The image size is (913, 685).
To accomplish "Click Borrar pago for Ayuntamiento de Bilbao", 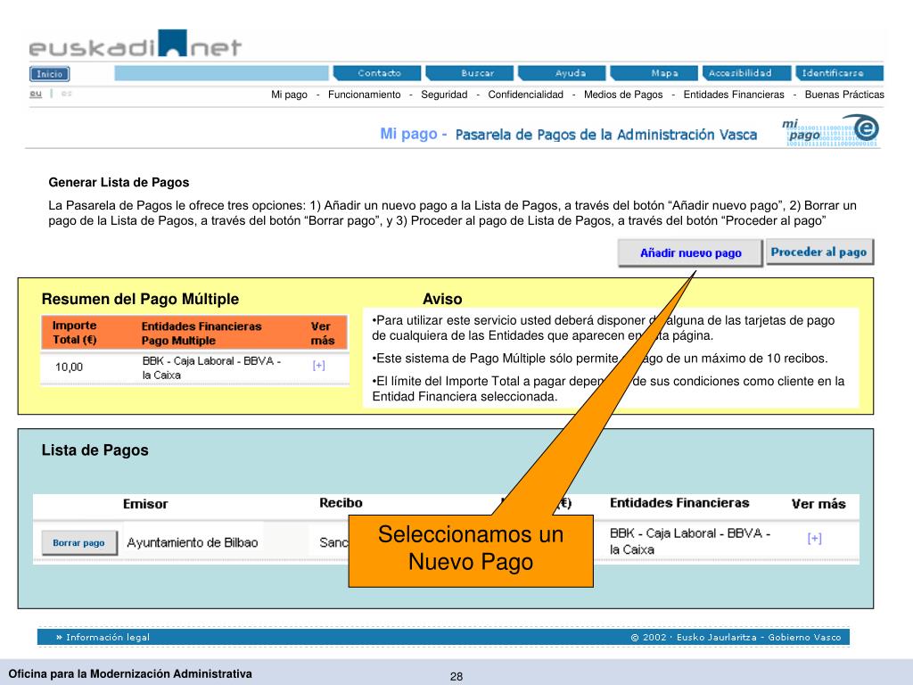I will 78,543.
